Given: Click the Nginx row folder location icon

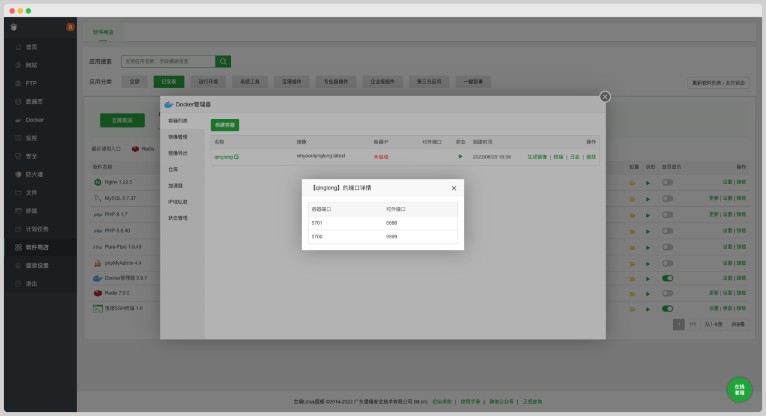Looking at the screenshot, I should [x=632, y=182].
